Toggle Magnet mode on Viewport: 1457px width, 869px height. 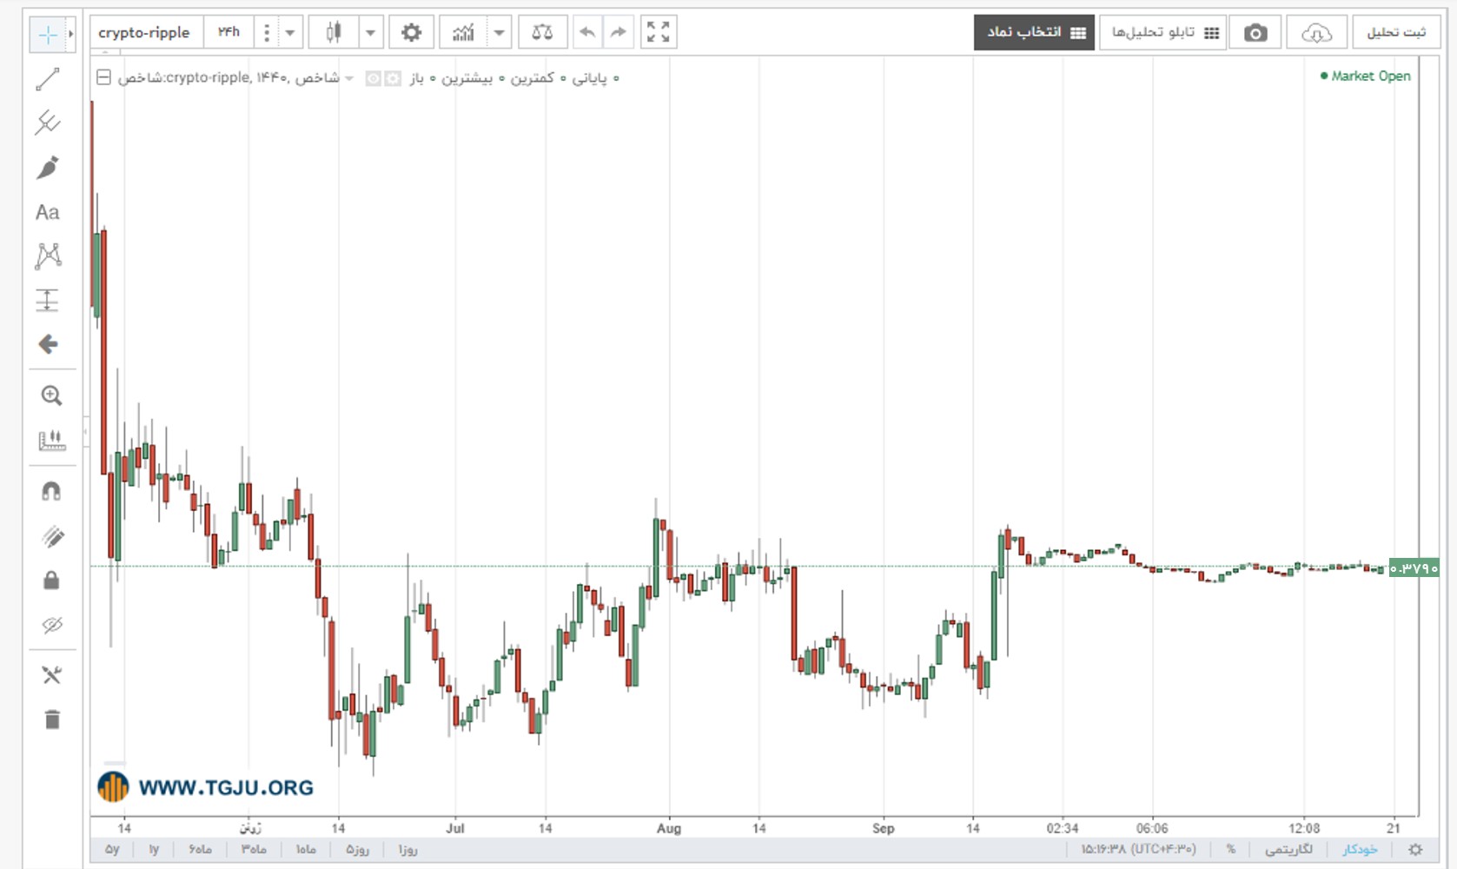(x=51, y=492)
